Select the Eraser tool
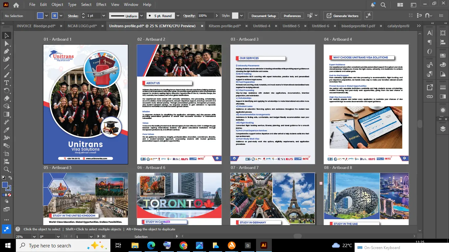Viewport: 449px width, 252px height. 7,98
